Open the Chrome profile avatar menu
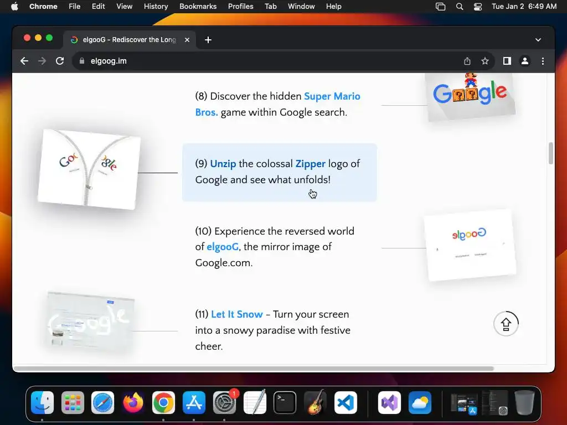The height and width of the screenshot is (425, 567). click(x=525, y=61)
